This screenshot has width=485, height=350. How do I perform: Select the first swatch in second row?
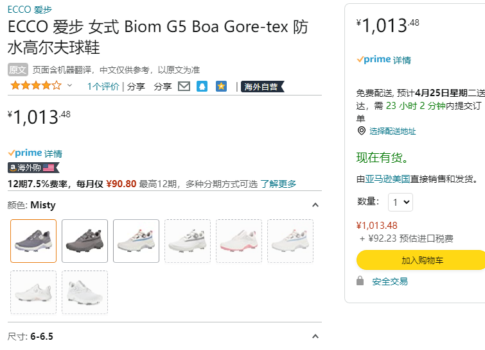(33, 292)
